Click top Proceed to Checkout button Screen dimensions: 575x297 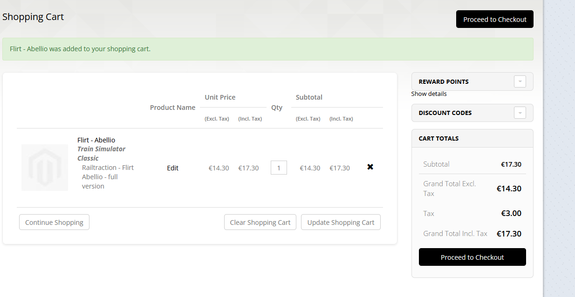tap(495, 19)
